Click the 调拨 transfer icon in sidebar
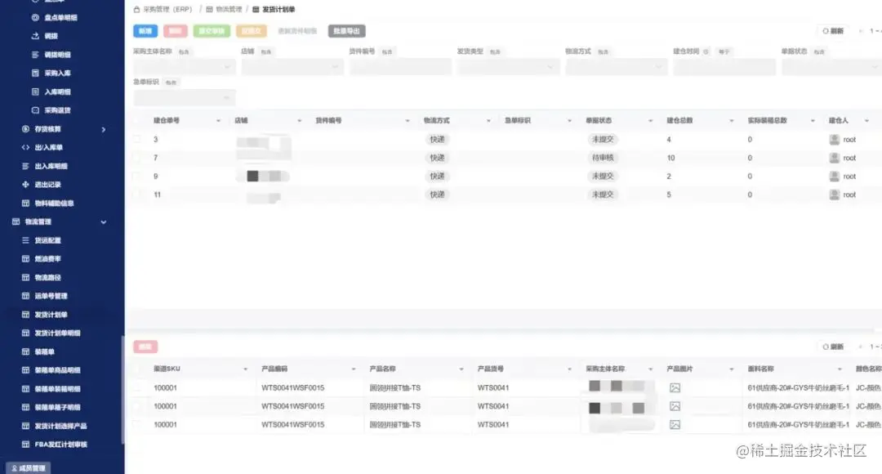Image resolution: width=882 pixels, height=474 pixels. (35, 36)
